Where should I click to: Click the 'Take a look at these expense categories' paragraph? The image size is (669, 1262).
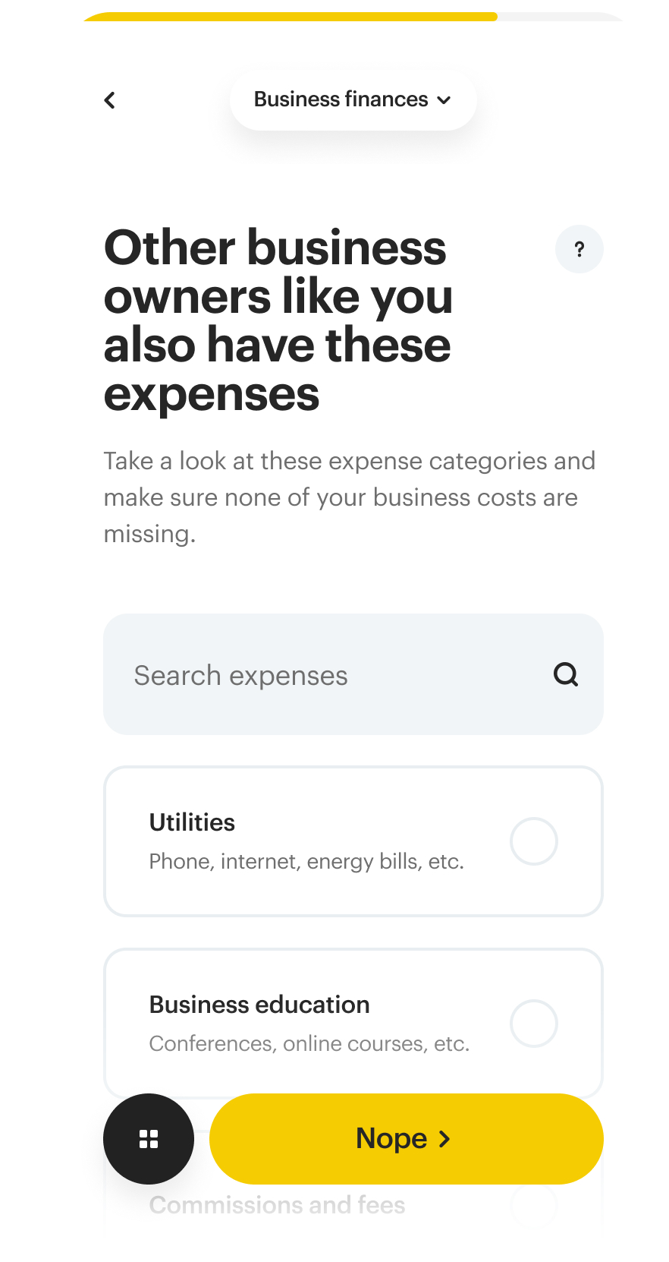click(x=349, y=497)
